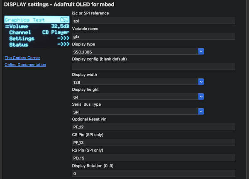Focus the RS Pin field showing PD_15
Screen dimensions: 249x179
point(154,158)
